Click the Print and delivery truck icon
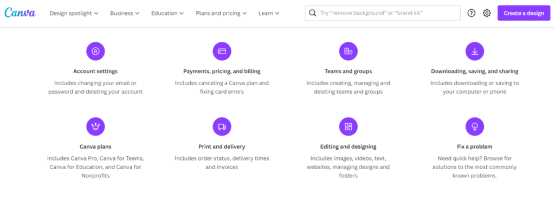555x205 pixels. tap(222, 127)
